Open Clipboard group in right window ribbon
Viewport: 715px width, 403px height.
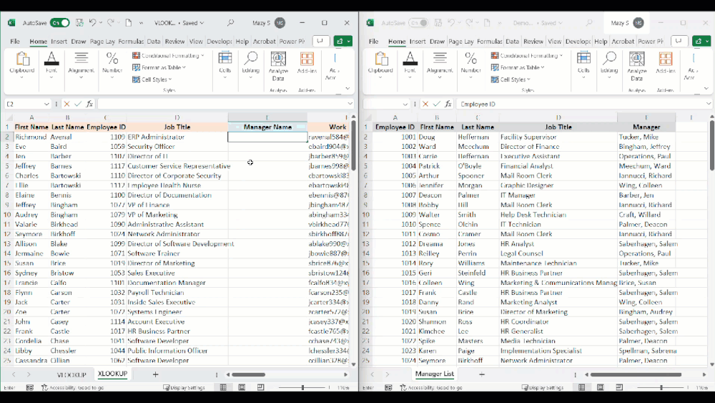(x=380, y=65)
